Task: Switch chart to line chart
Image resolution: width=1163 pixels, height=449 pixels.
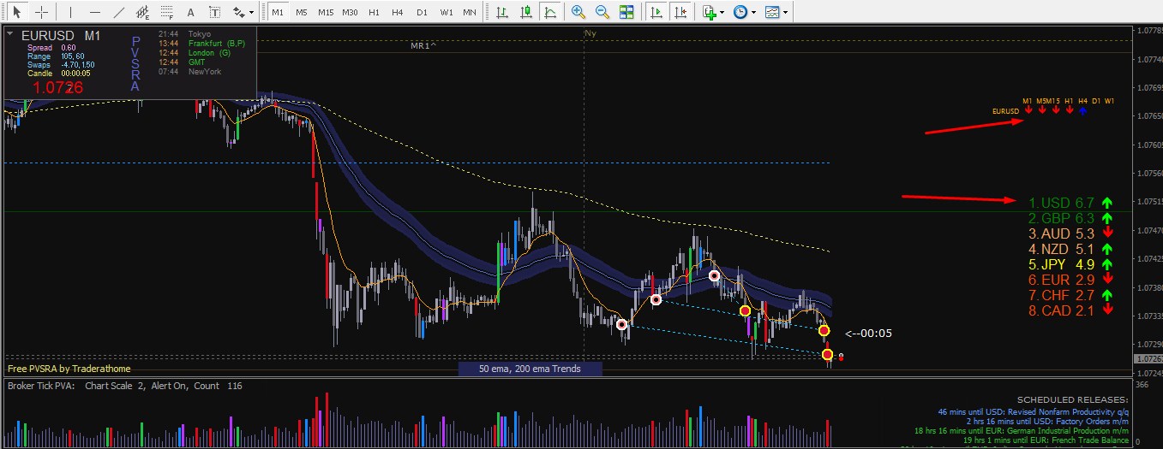Action: (x=549, y=13)
